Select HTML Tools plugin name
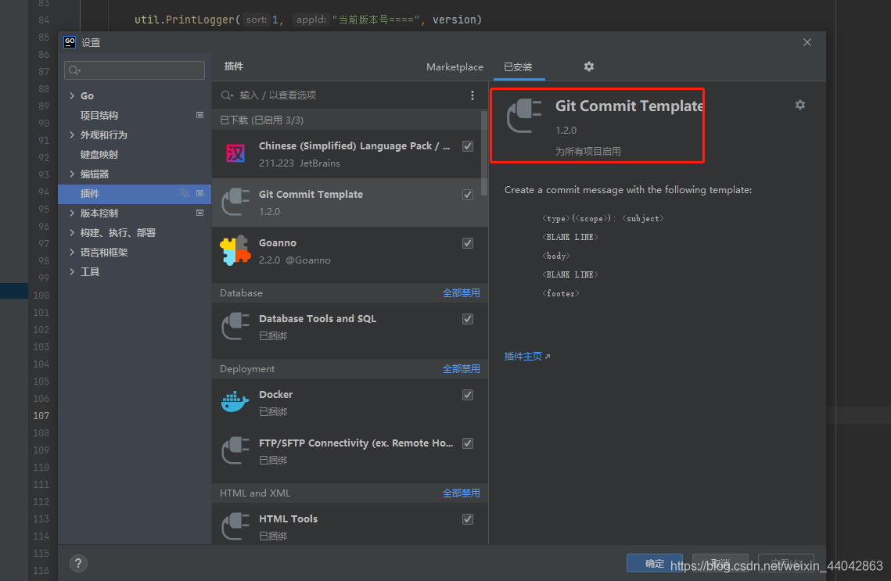Viewport: 891px width, 581px height. (x=288, y=519)
